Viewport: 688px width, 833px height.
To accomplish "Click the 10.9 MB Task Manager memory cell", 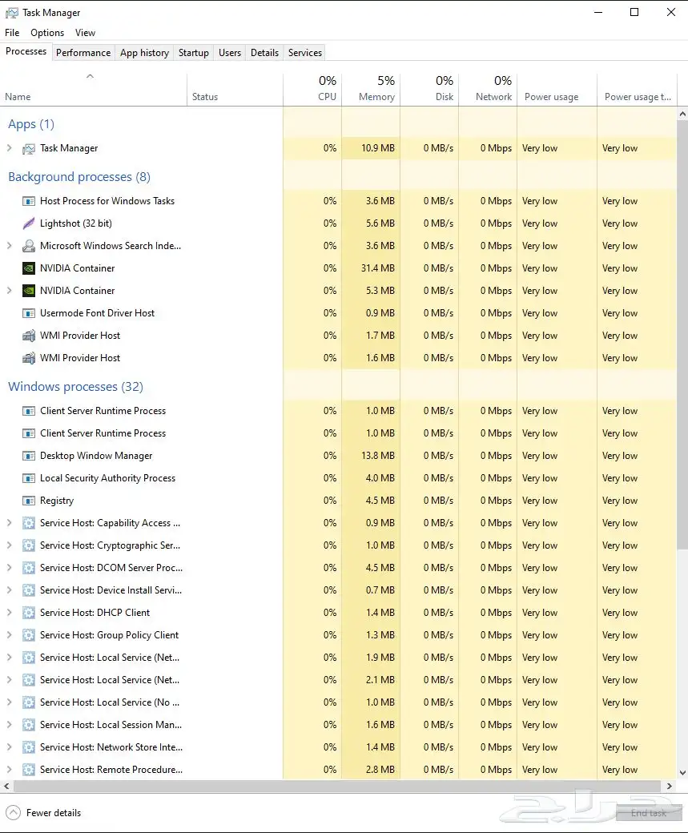I will pos(371,148).
